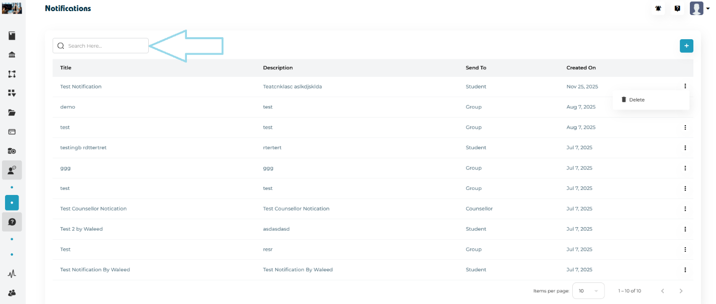
Task: Open the users group icon in sidebar
Action: pos(12,292)
